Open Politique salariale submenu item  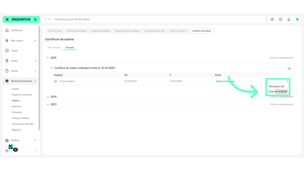pos(20,118)
